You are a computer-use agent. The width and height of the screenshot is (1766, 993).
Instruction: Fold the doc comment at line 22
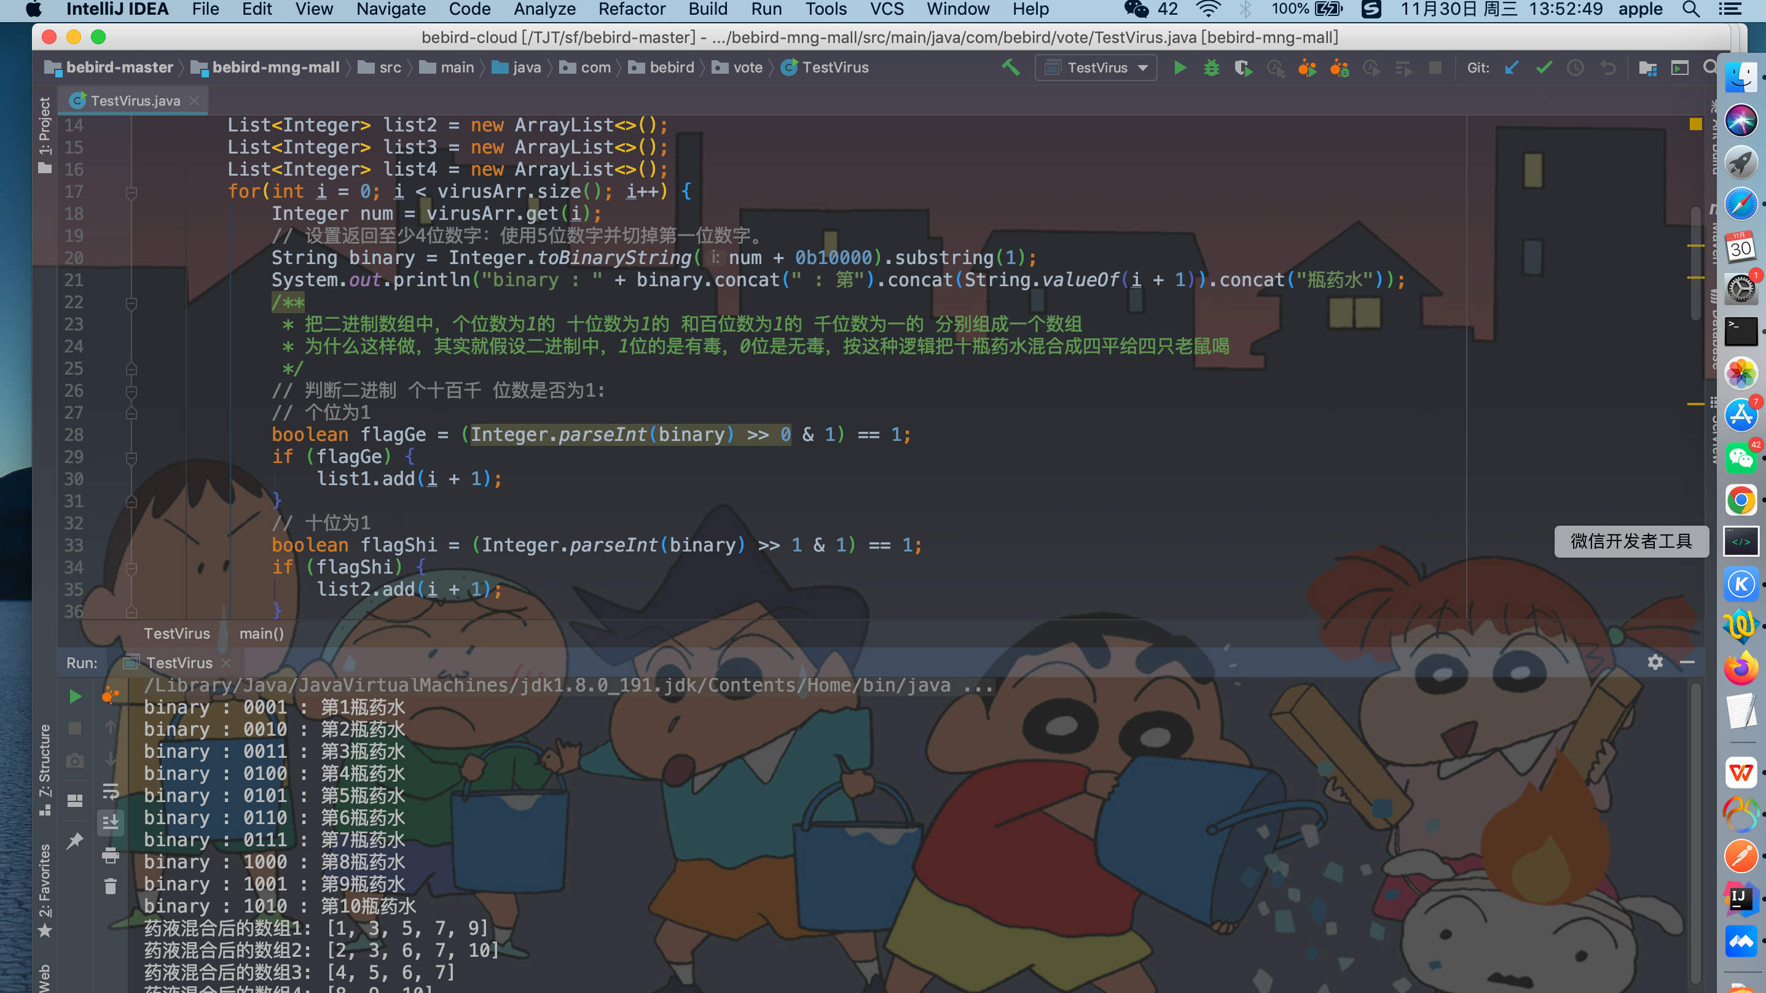click(131, 303)
